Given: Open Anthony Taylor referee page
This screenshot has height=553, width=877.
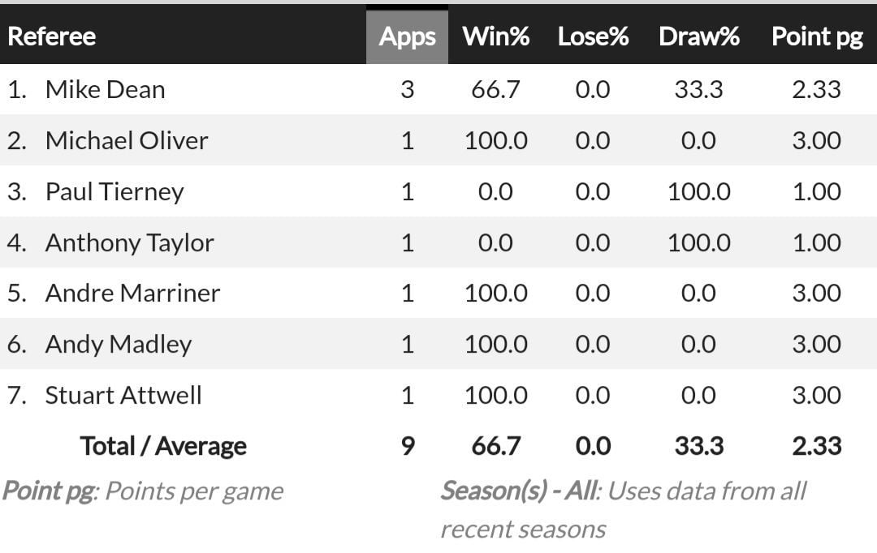Looking at the screenshot, I should (x=130, y=242).
